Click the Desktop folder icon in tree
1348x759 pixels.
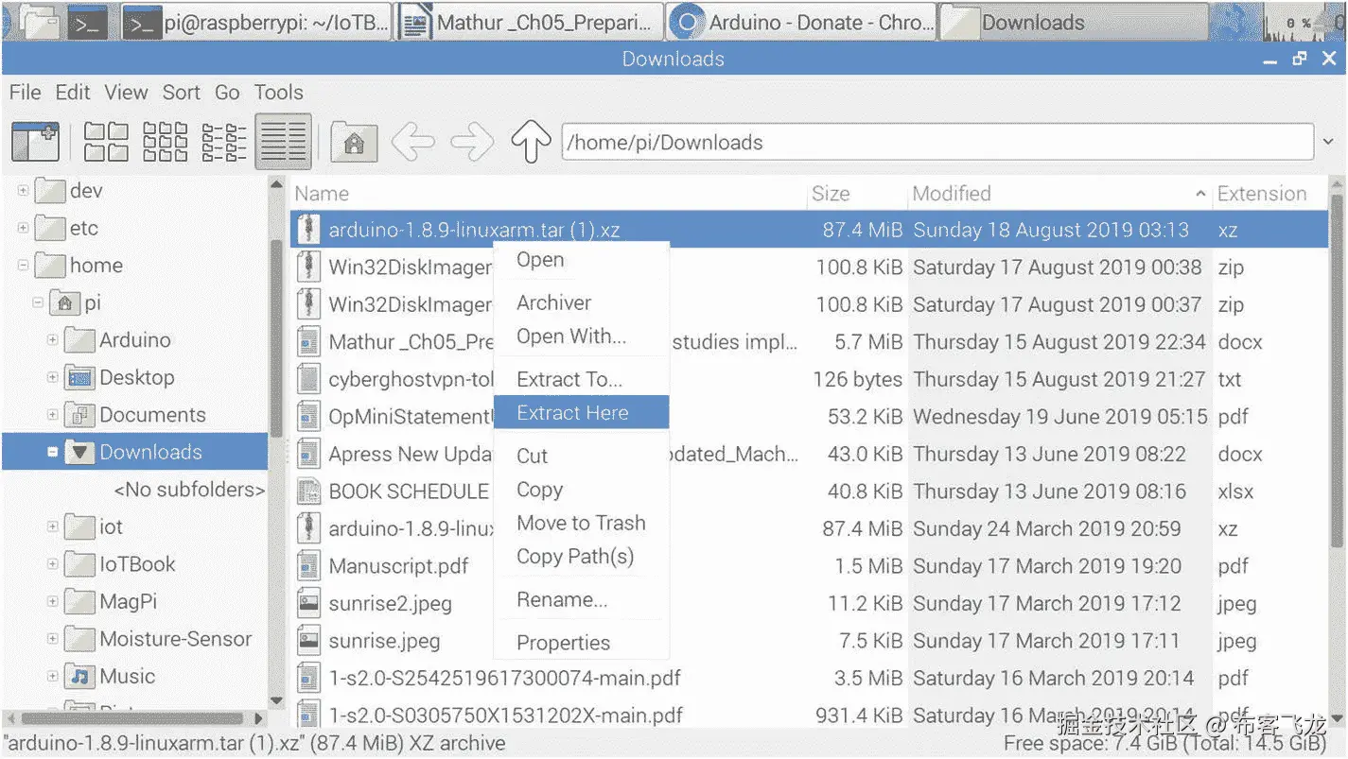click(x=79, y=378)
